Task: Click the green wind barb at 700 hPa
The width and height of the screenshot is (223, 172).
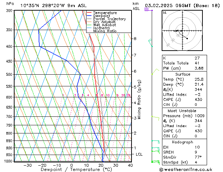Action: 155,118
